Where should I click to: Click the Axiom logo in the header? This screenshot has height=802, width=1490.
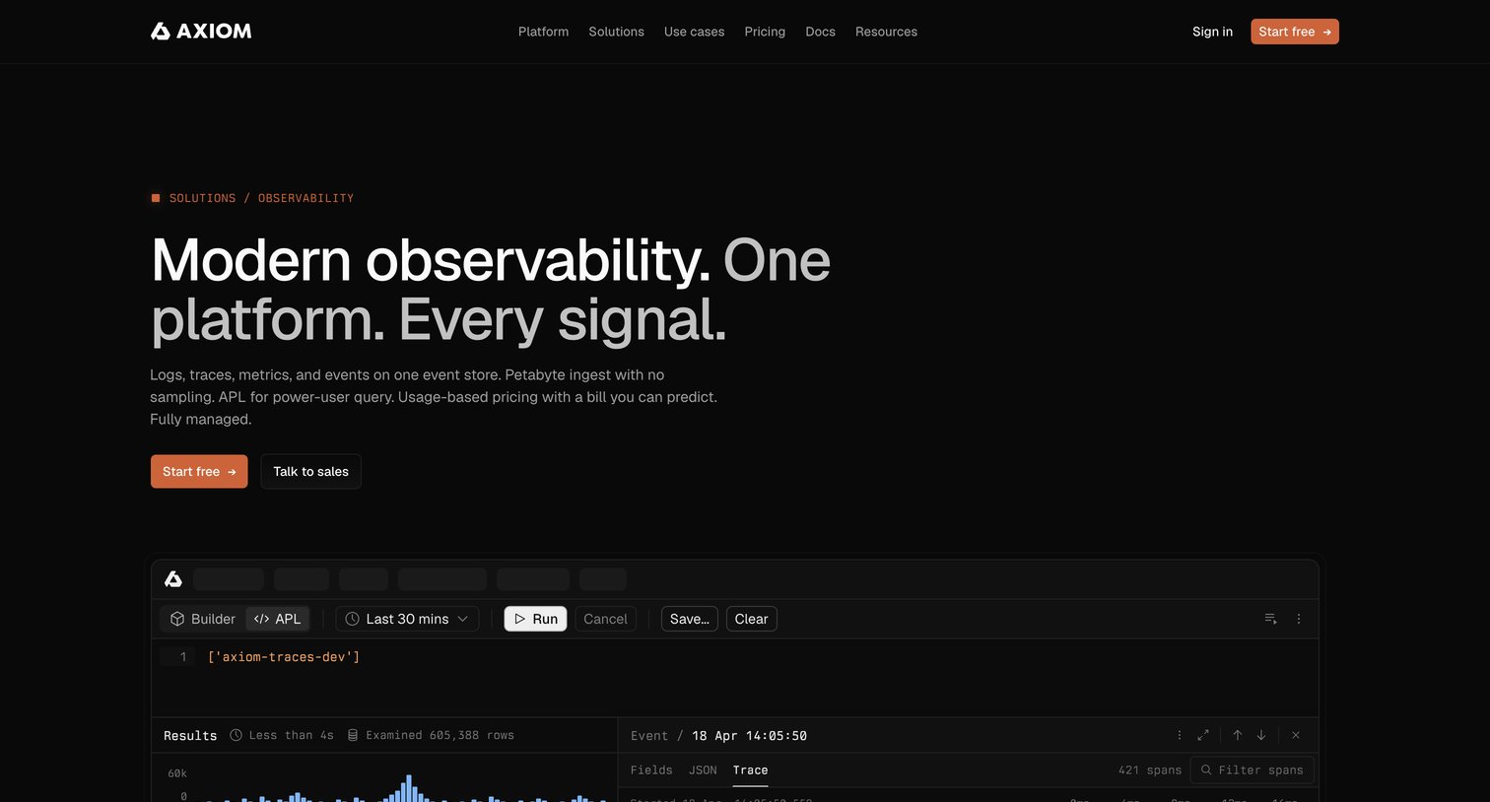[201, 32]
